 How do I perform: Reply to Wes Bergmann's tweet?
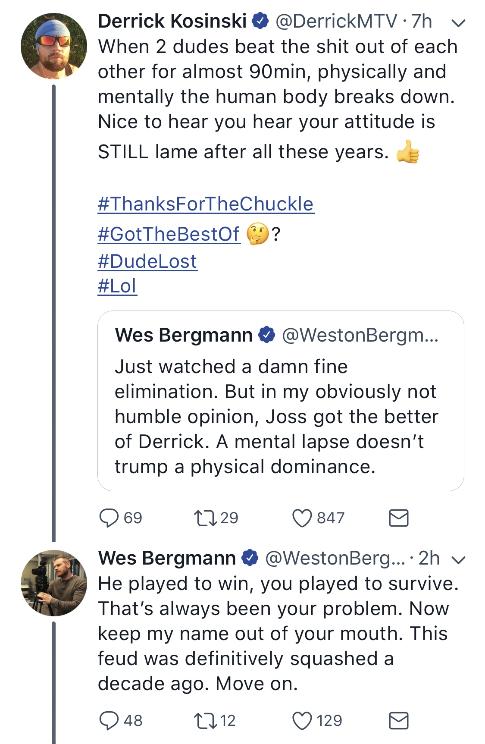(109, 721)
